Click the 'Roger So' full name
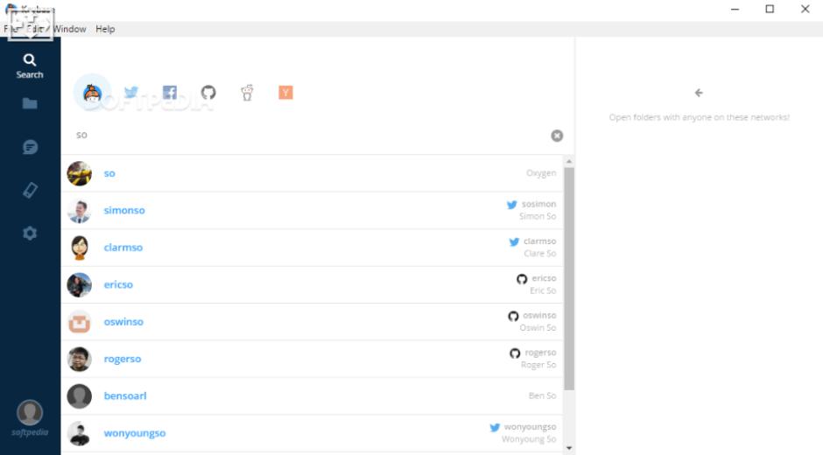This screenshot has height=455, width=823. tap(538, 365)
